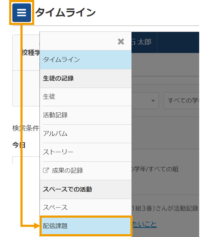Image resolution: width=202 pixels, height=237 pixels.
Task: Click the 生徒の記録 section header
Action: (86, 79)
